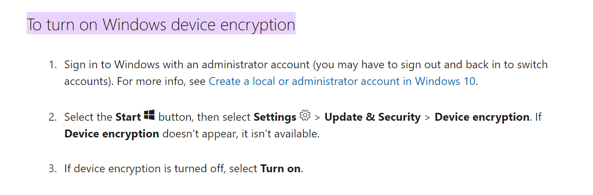The image size is (593, 195).
Task: Click the Windows Start logo icon
Action: [x=149, y=116]
